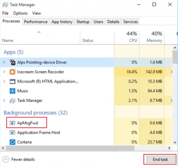Click the Background processes (32) heading
This screenshot has height=167, width=178.
(x=36, y=113)
